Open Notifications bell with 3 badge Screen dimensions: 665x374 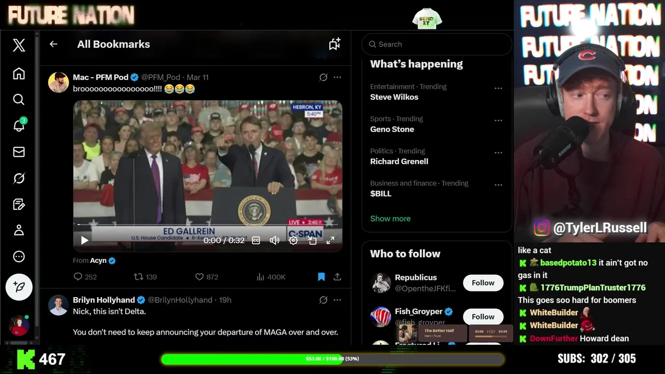[x=19, y=125]
